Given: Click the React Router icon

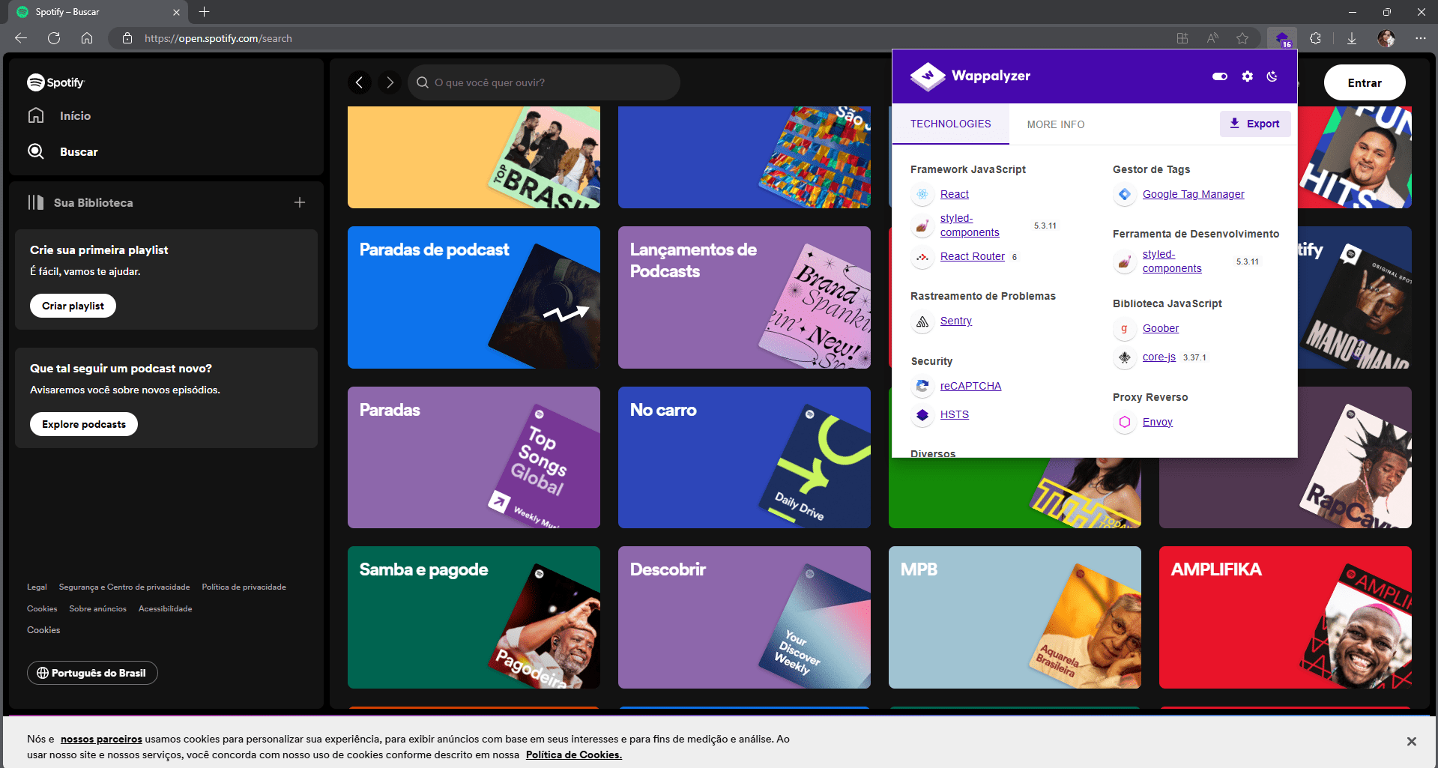Looking at the screenshot, I should 922,256.
